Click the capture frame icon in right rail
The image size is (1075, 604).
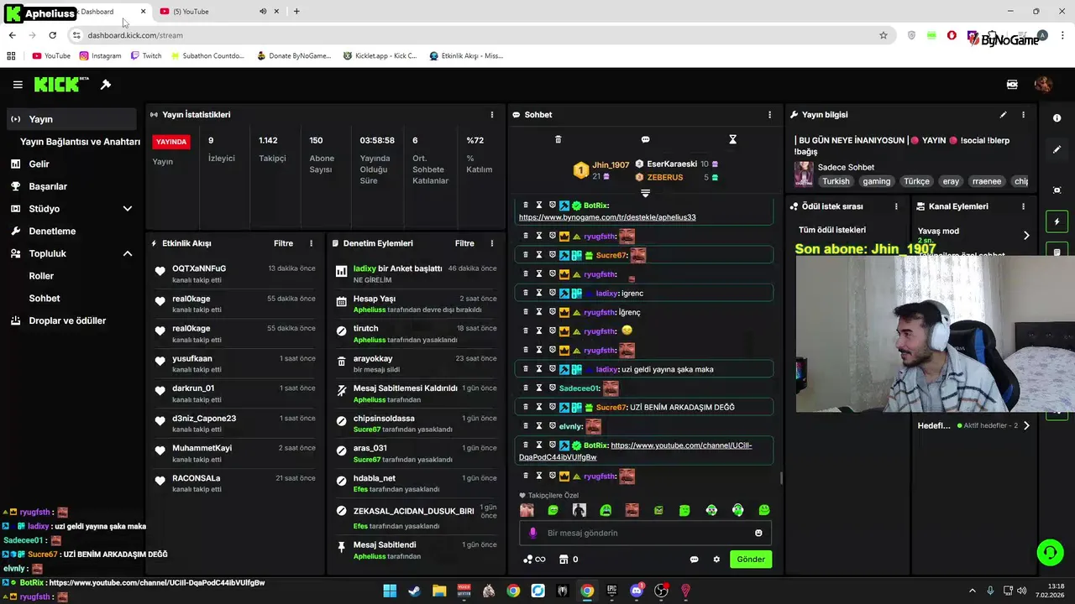coord(1057,190)
